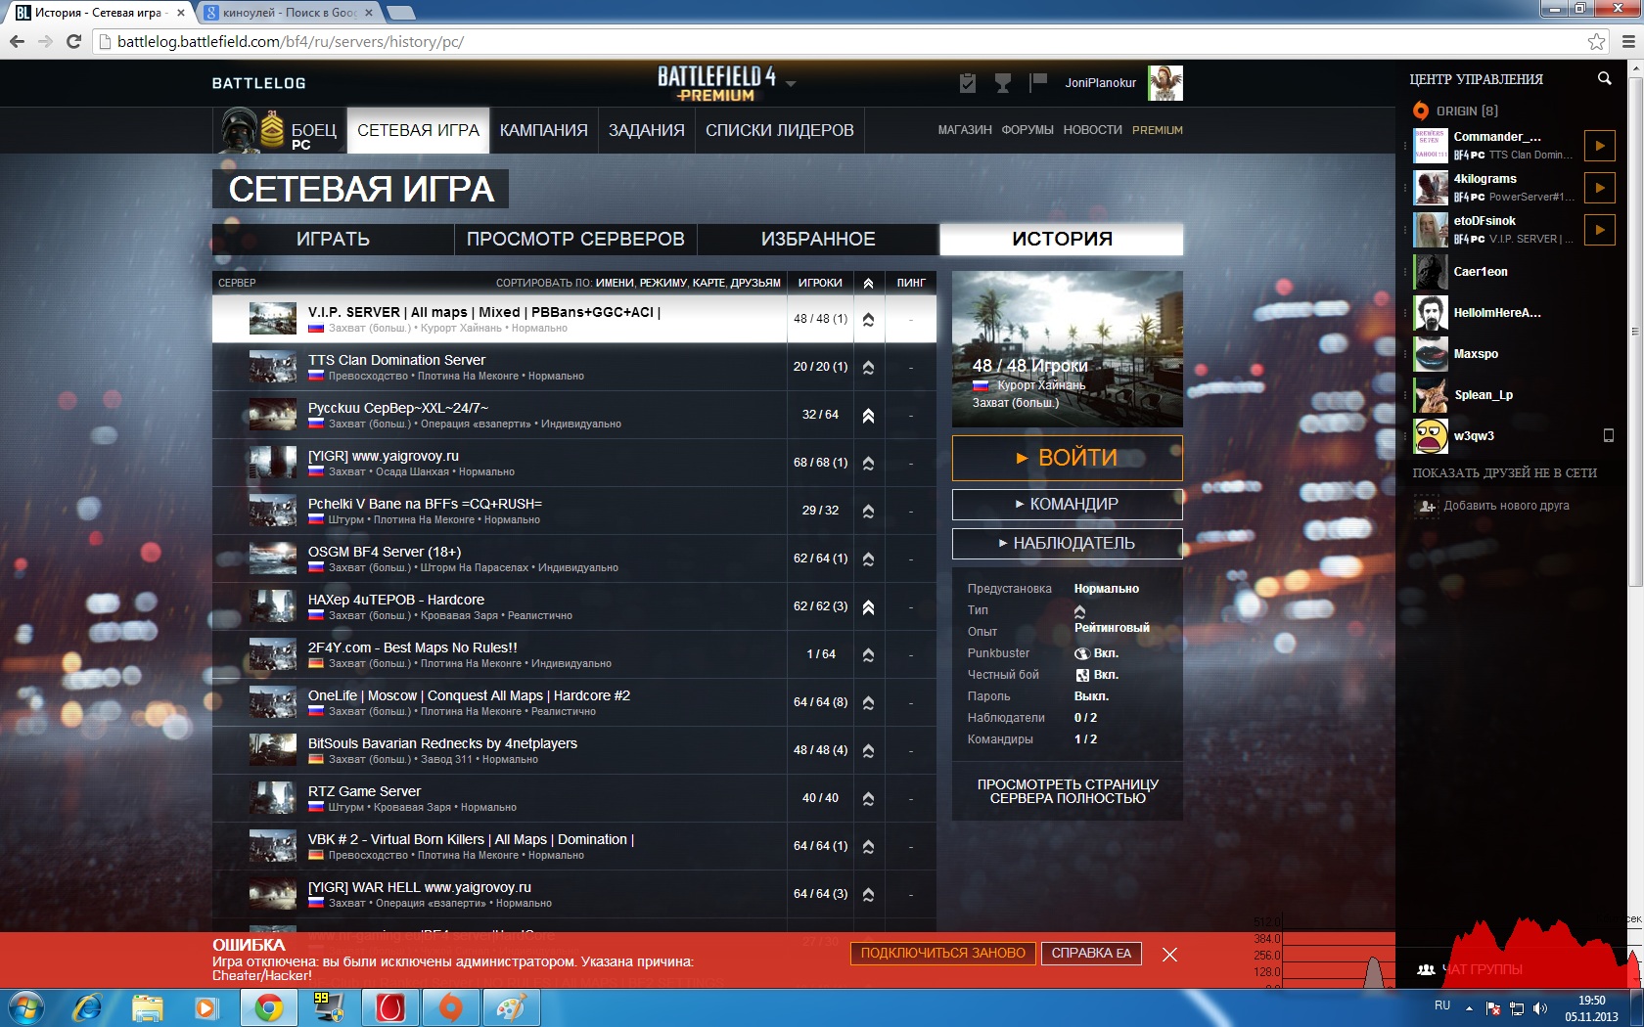Screen dimensions: 1644x1027
Task: Click the clipboard checkmark icon in Battlelog header
Action: tap(968, 83)
